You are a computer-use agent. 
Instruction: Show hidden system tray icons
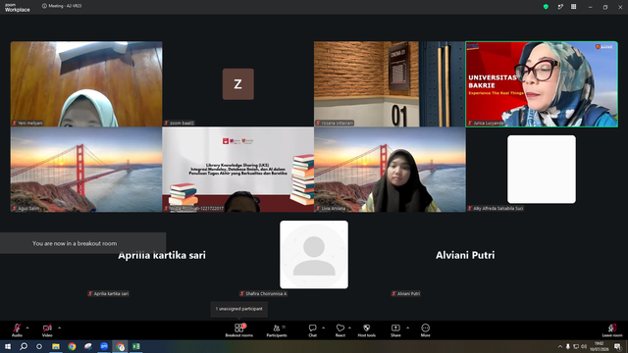point(560,346)
